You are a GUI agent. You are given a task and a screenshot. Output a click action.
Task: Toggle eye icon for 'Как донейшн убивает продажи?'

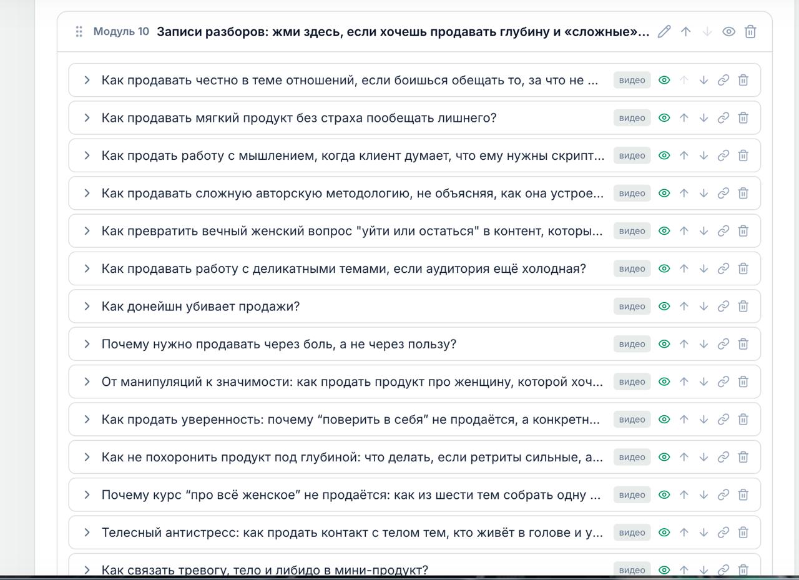point(664,307)
